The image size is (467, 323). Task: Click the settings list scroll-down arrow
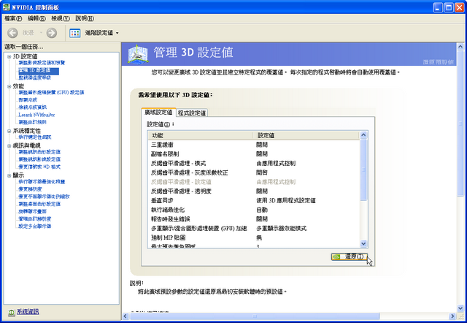point(363,243)
